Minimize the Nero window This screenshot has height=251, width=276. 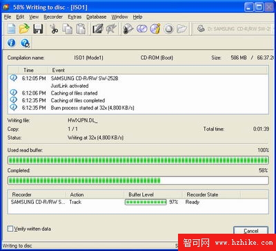(x=249, y=7)
